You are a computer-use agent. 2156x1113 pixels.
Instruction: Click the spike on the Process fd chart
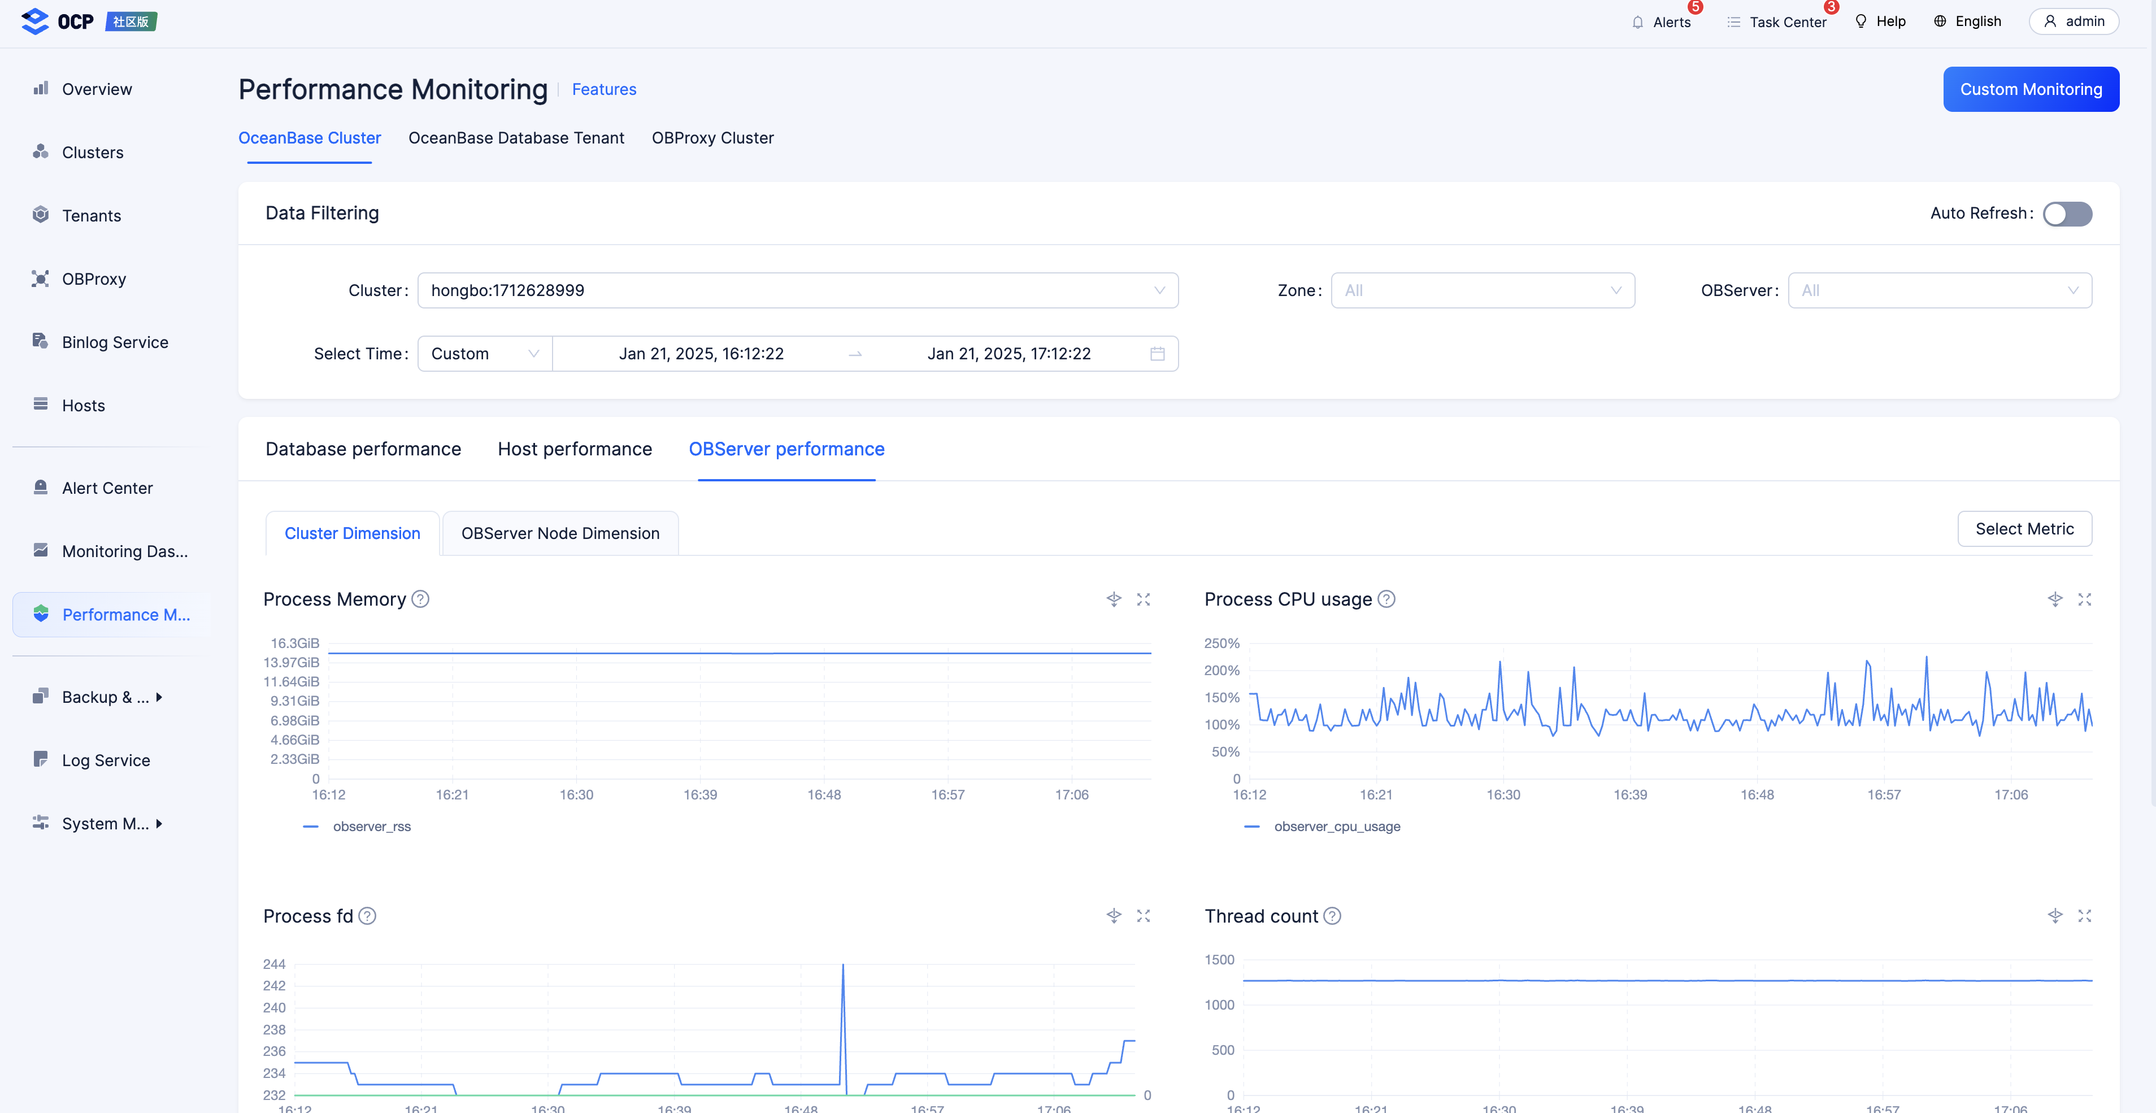pos(843,966)
